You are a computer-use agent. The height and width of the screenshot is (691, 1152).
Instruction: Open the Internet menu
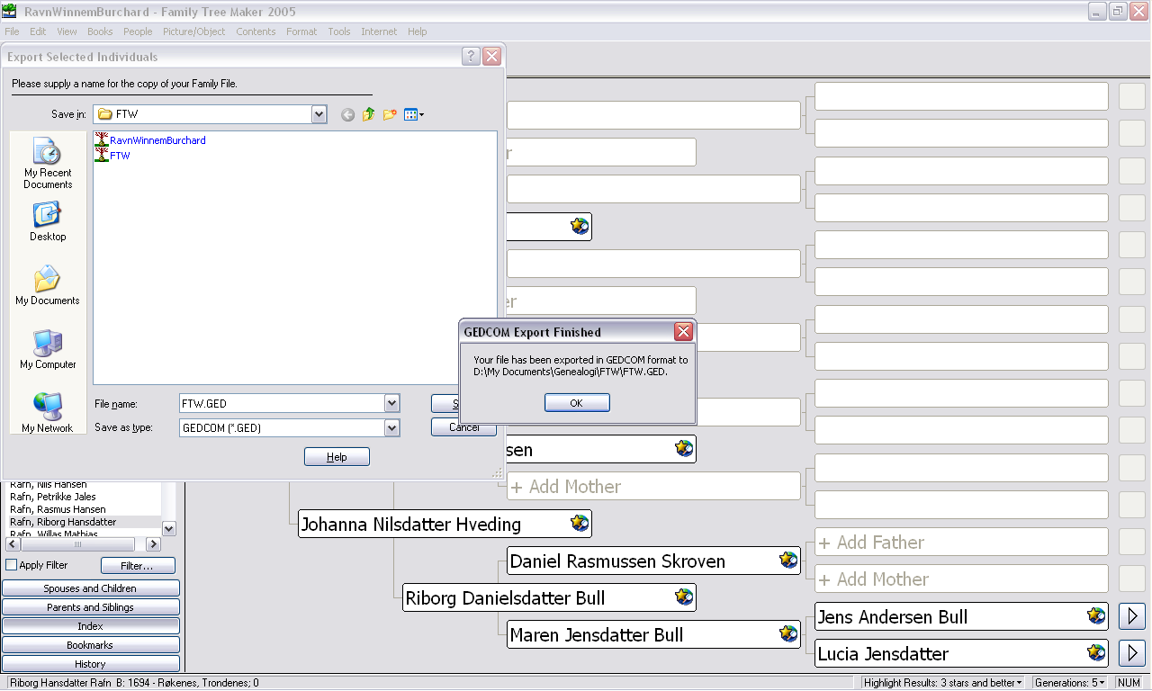tap(379, 31)
